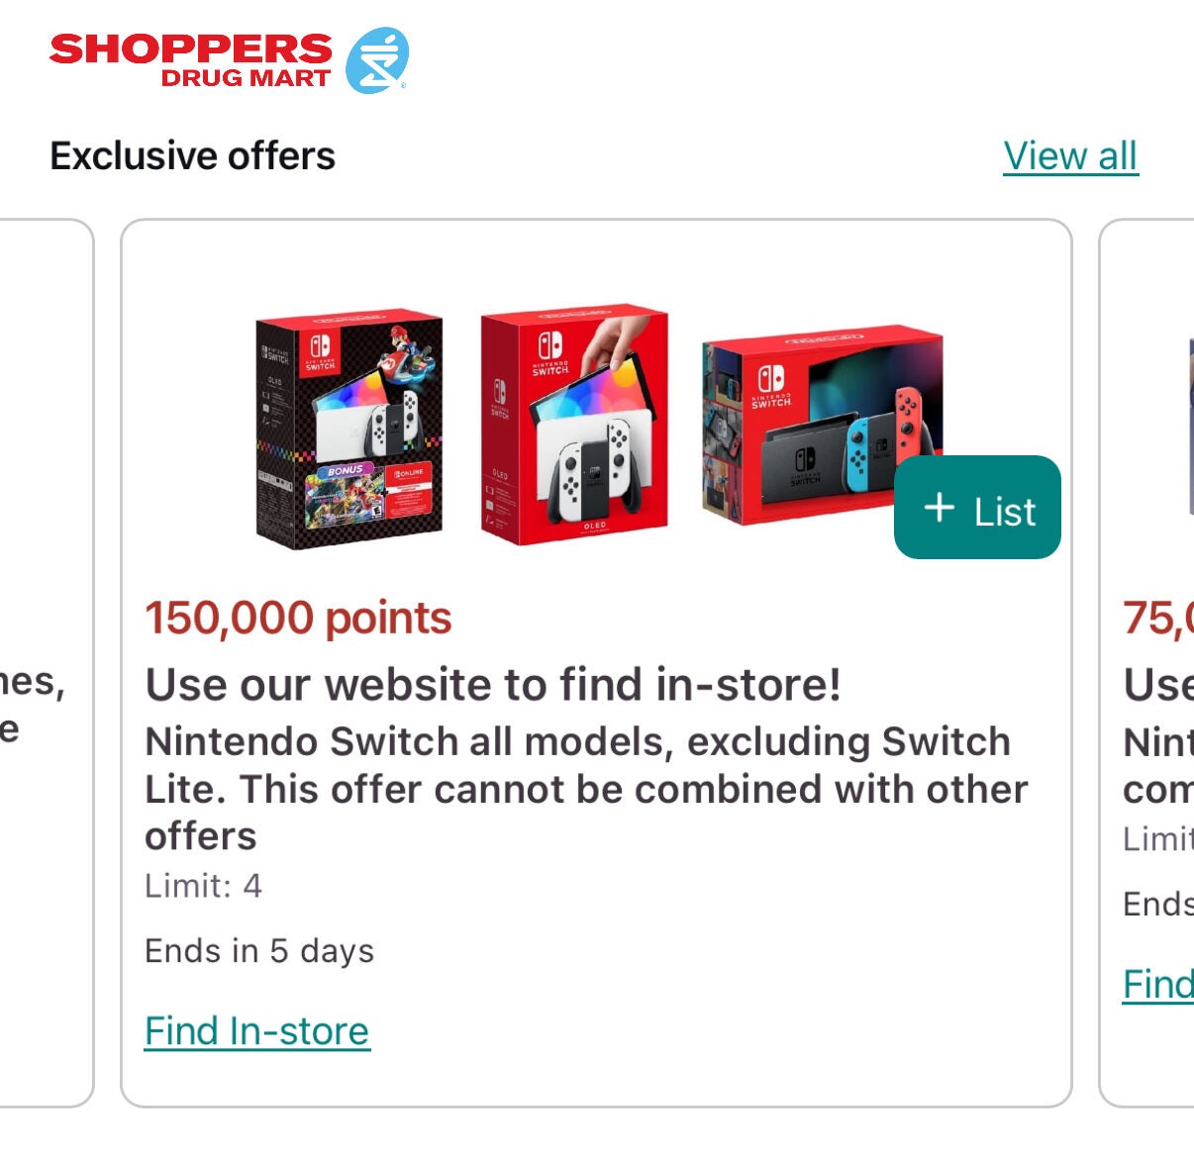Click the Ends in 5 days text

pos(258,950)
